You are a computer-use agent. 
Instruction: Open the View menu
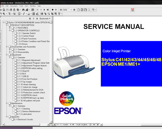pos(26,6)
